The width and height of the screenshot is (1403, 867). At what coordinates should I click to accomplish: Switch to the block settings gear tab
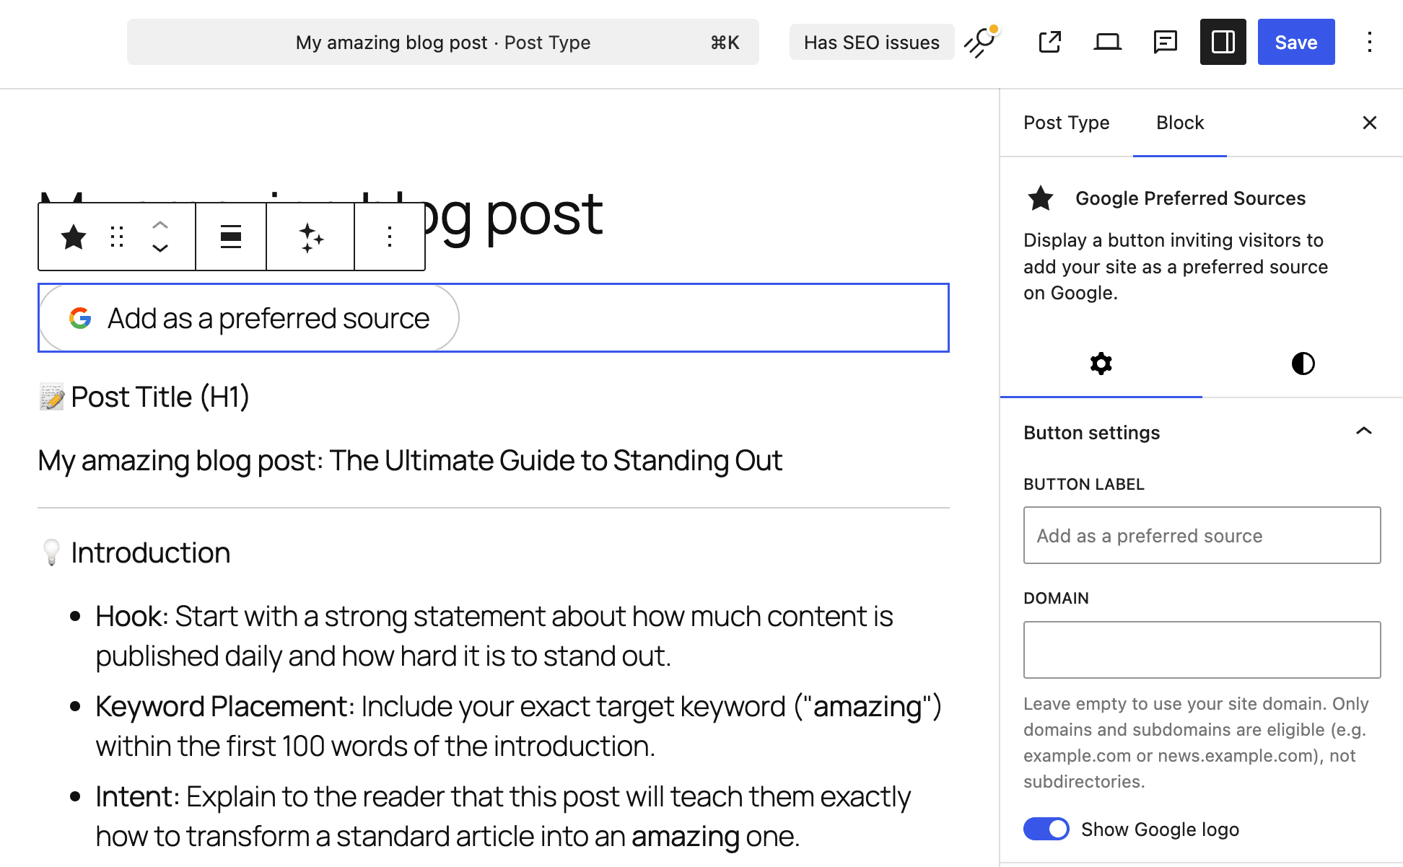click(x=1101, y=364)
